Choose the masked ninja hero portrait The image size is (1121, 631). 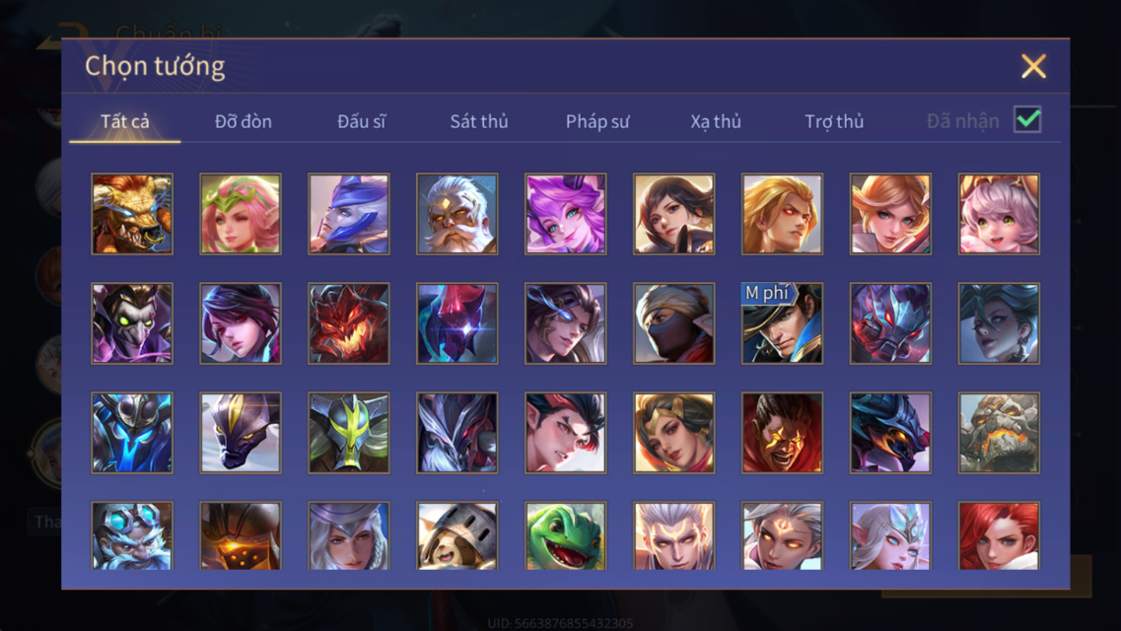(x=673, y=323)
